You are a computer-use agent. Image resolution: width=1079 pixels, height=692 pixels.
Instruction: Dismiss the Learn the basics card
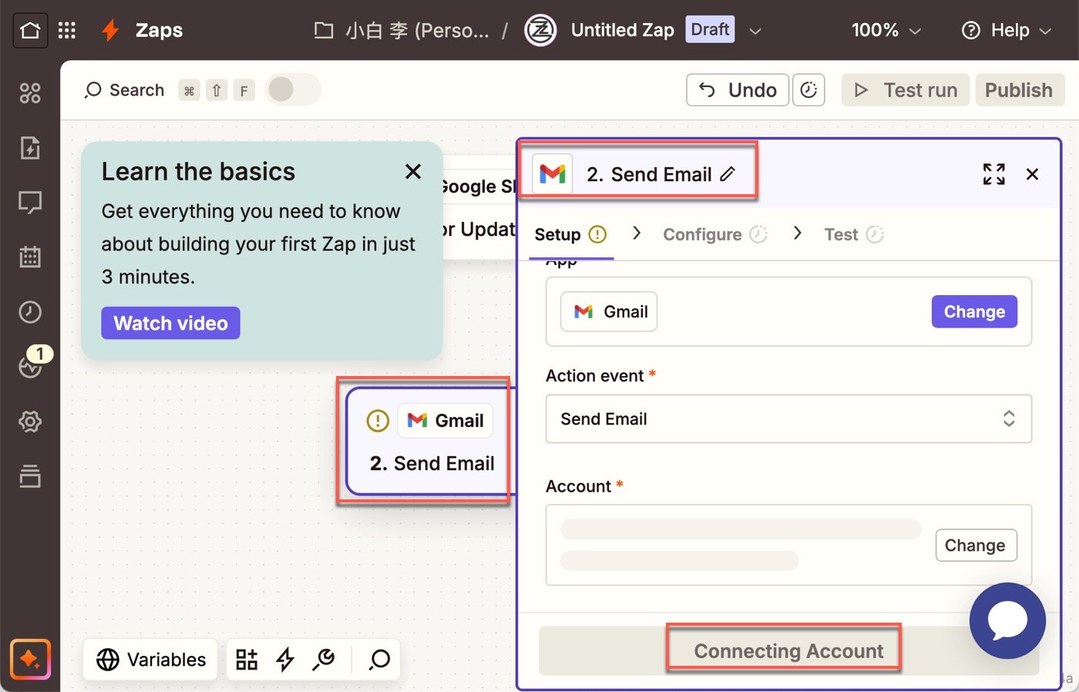[x=413, y=172]
